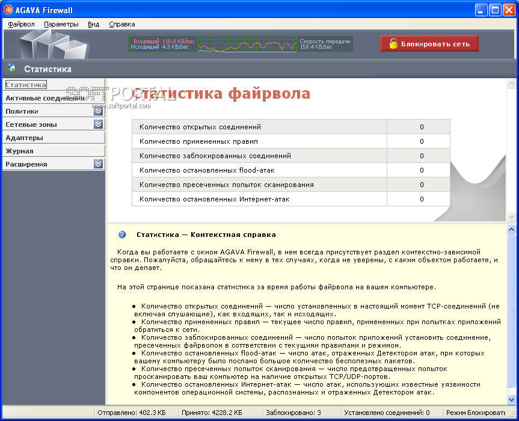Open the Расширения section
Image resolution: width=519 pixels, height=421 pixels.
[54, 164]
